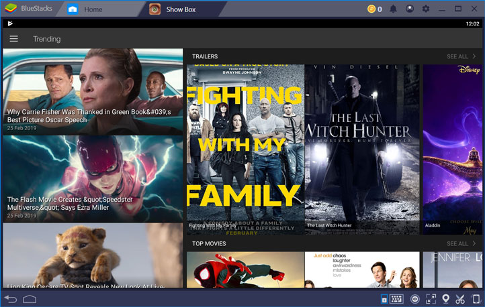Open The Flash Movie speedster article

click(93, 179)
